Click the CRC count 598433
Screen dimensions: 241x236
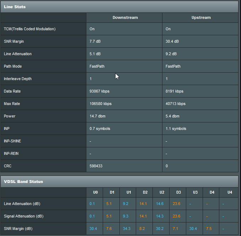point(96,166)
